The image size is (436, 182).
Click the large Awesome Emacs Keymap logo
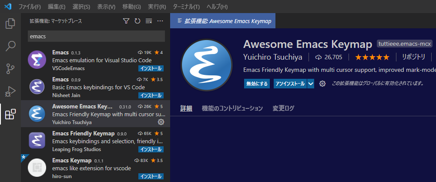(x=207, y=65)
